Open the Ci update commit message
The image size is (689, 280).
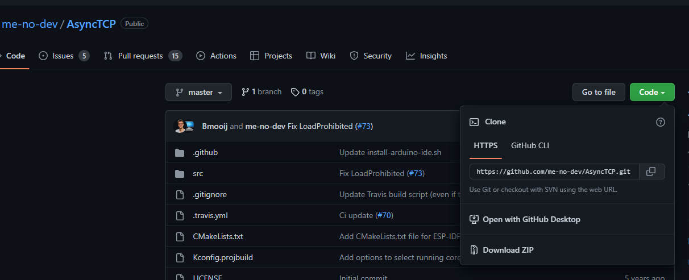356,215
